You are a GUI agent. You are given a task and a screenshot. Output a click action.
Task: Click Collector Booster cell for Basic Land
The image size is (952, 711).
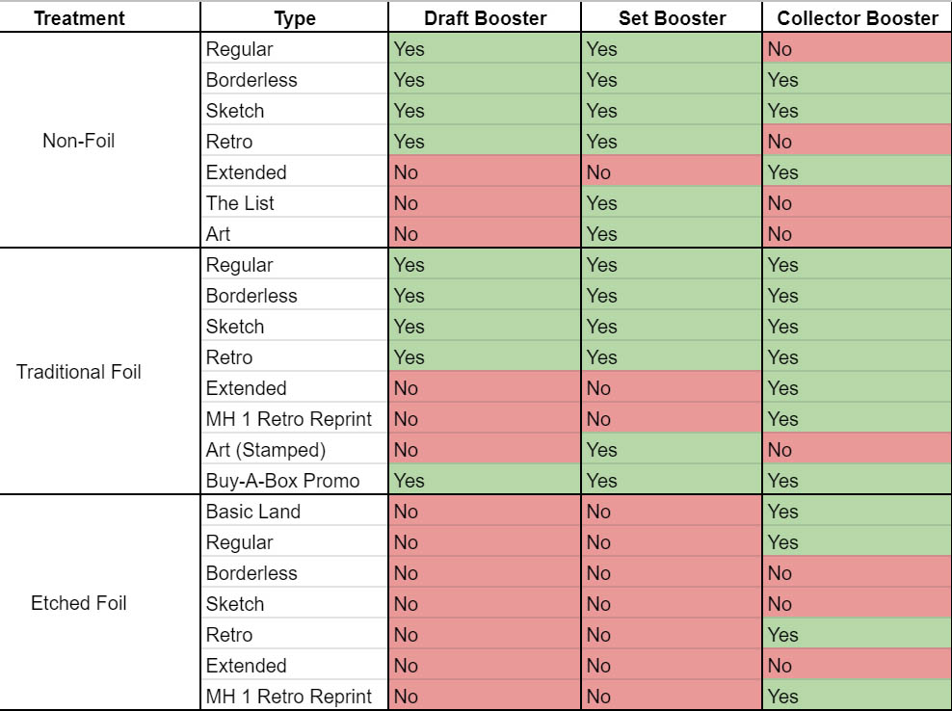857,512
